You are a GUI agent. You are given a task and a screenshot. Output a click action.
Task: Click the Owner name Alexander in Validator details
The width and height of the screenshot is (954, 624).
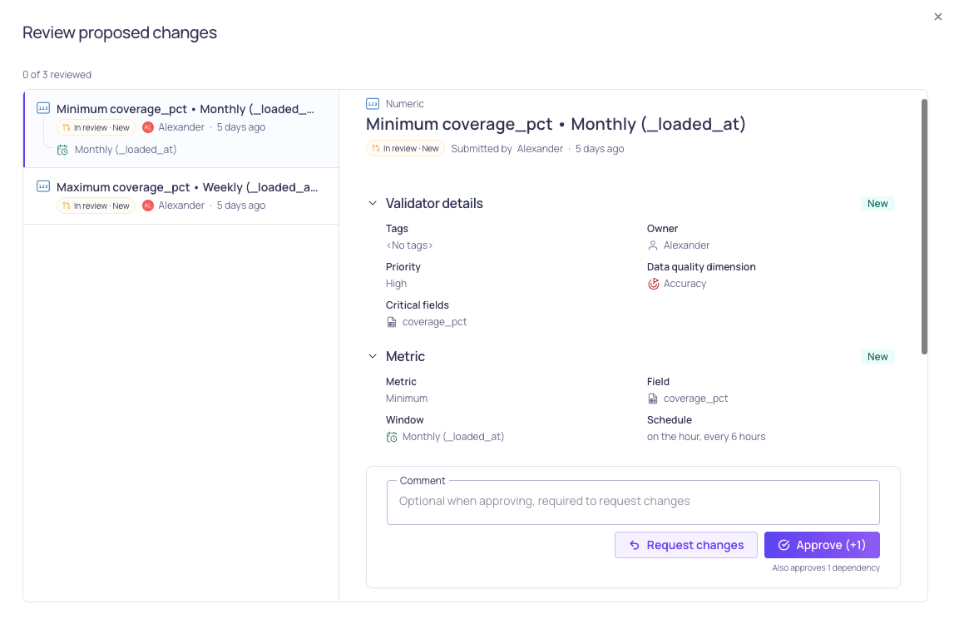[x=686, y=245]
